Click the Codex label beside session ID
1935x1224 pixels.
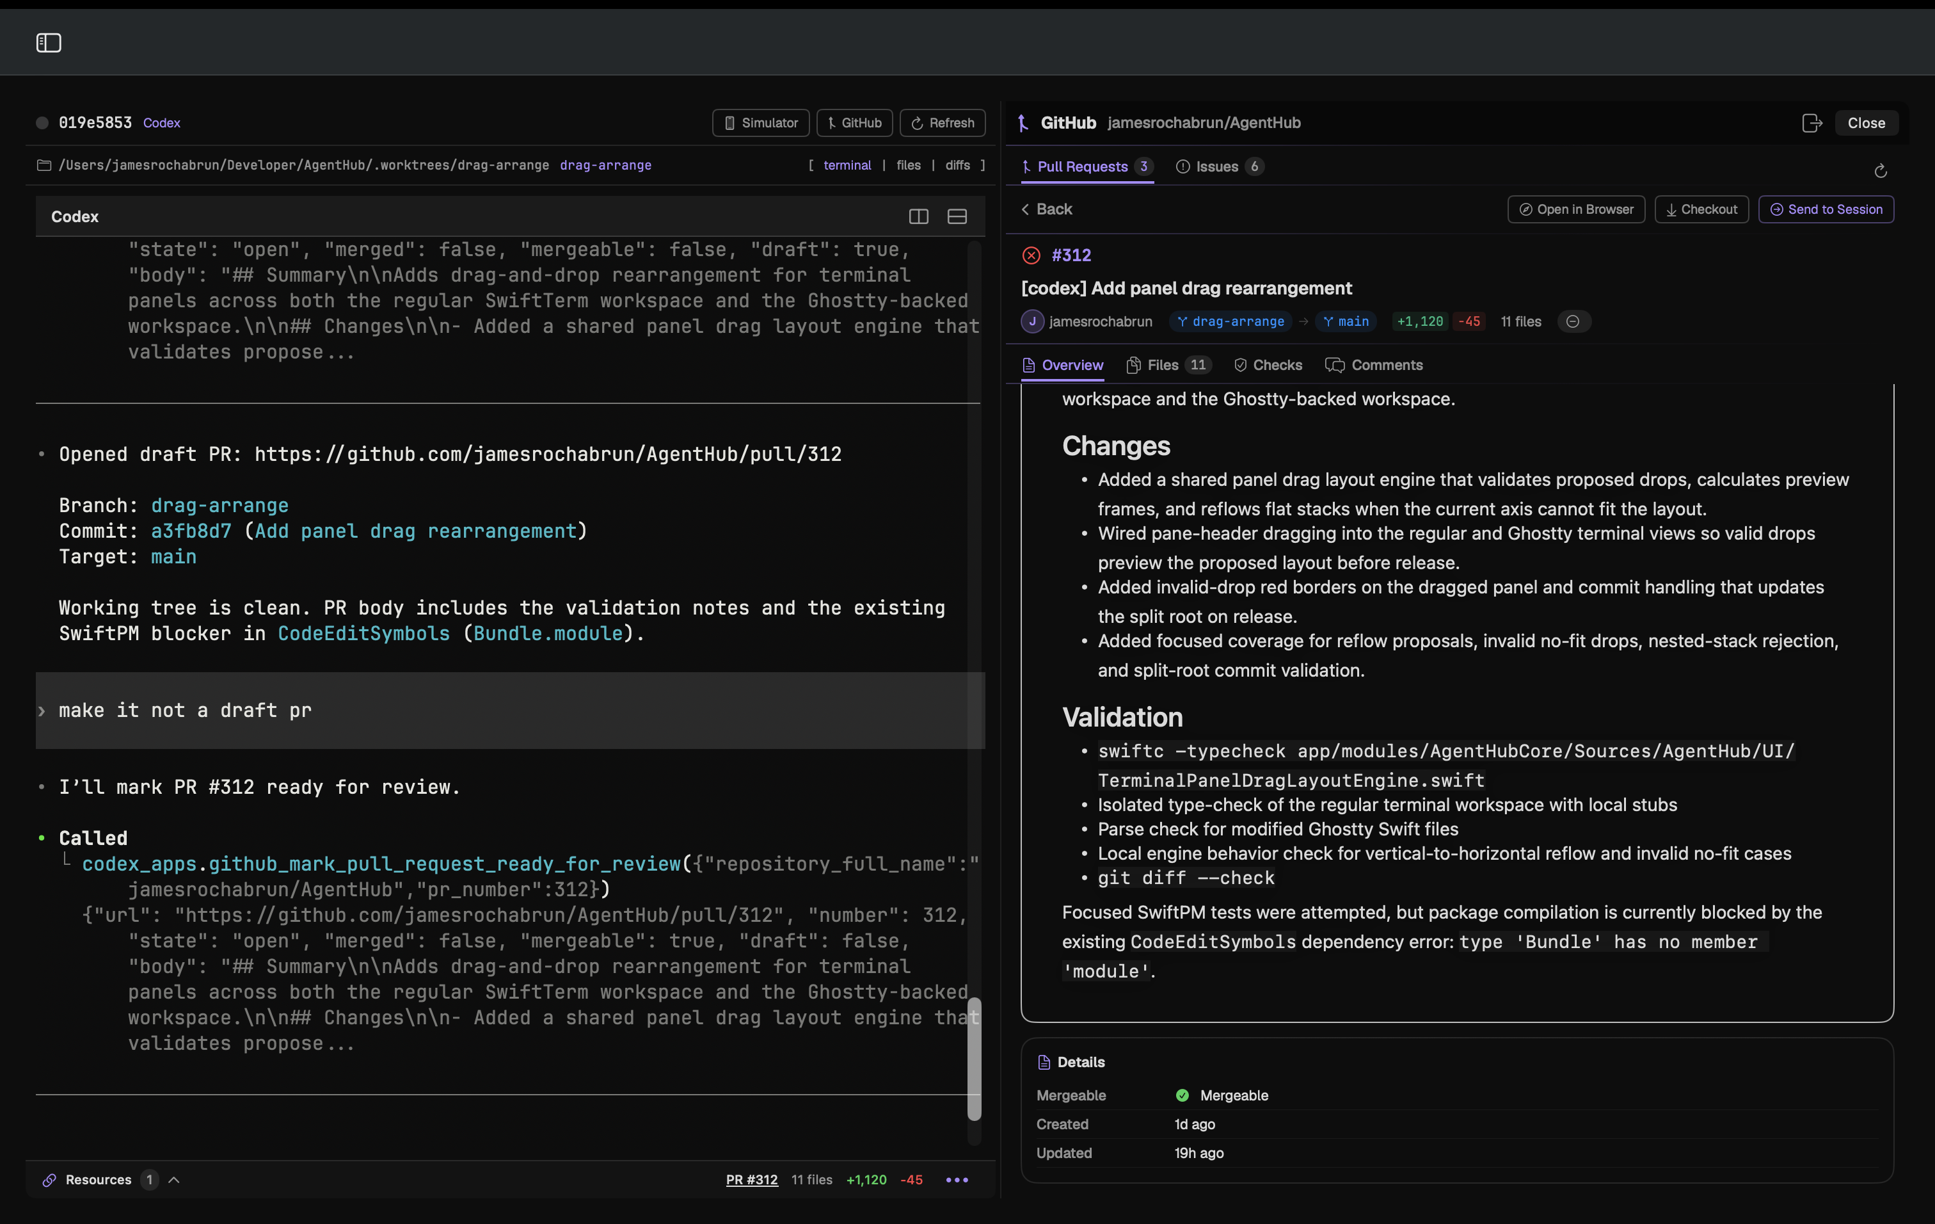click(x=161, y=123)
